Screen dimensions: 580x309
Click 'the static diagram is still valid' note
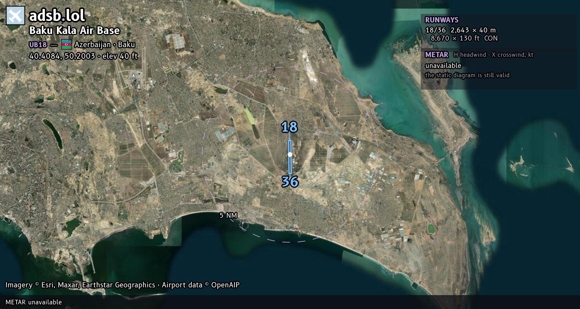pos(467,75)
